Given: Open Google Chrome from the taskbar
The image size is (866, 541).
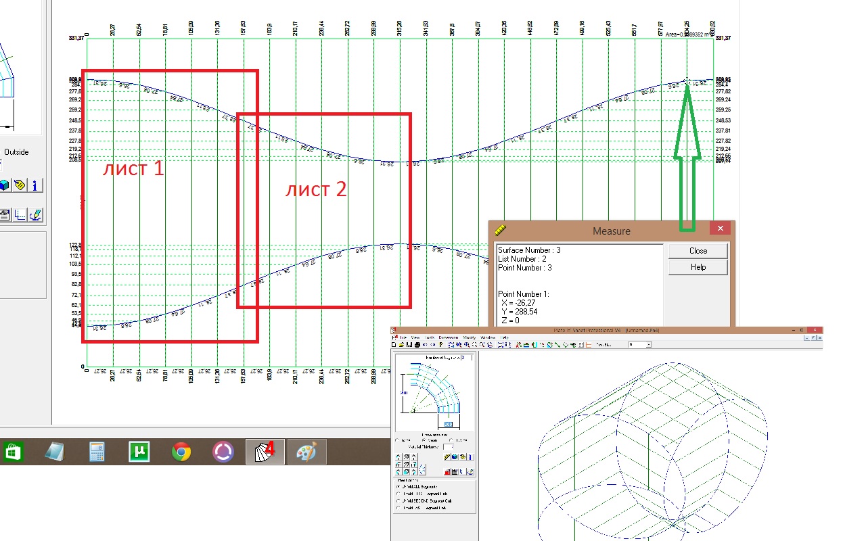Looking at the screenshot, I should [x=181, y=451].
